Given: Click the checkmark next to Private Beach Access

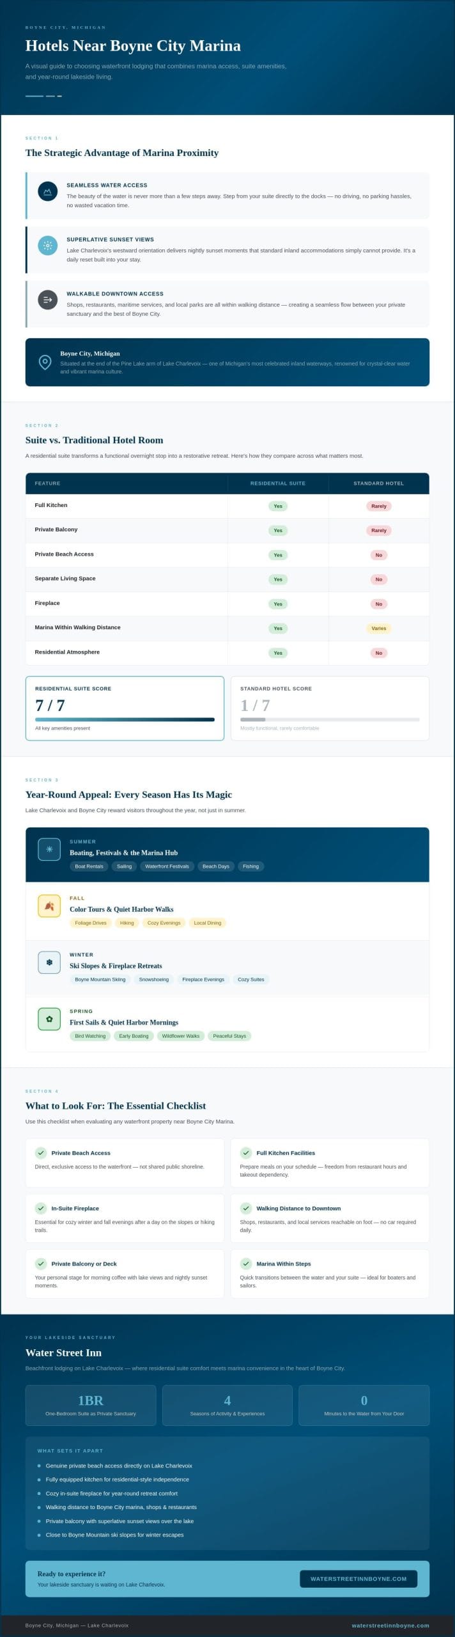Looking at the screenshot, I should pyautogui.click(x=41, y=1153).
